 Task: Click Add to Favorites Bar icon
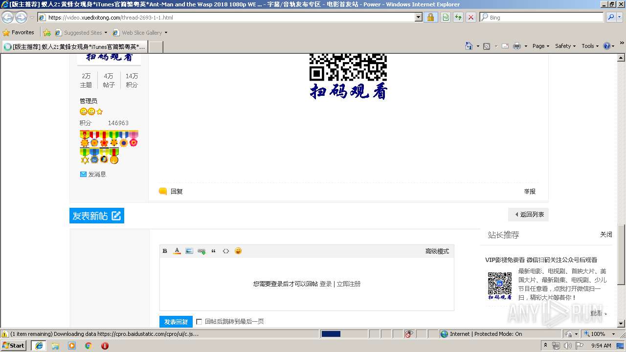[47, 32]
